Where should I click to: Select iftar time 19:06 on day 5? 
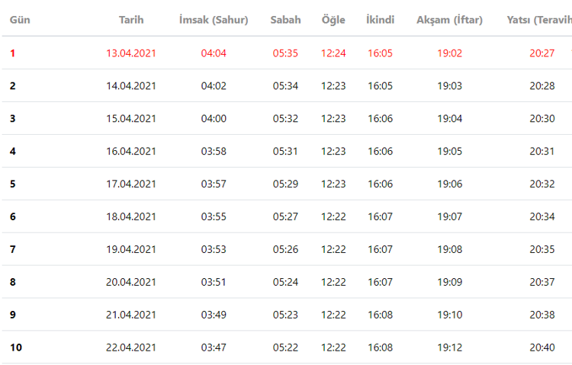tap(449, 184)
